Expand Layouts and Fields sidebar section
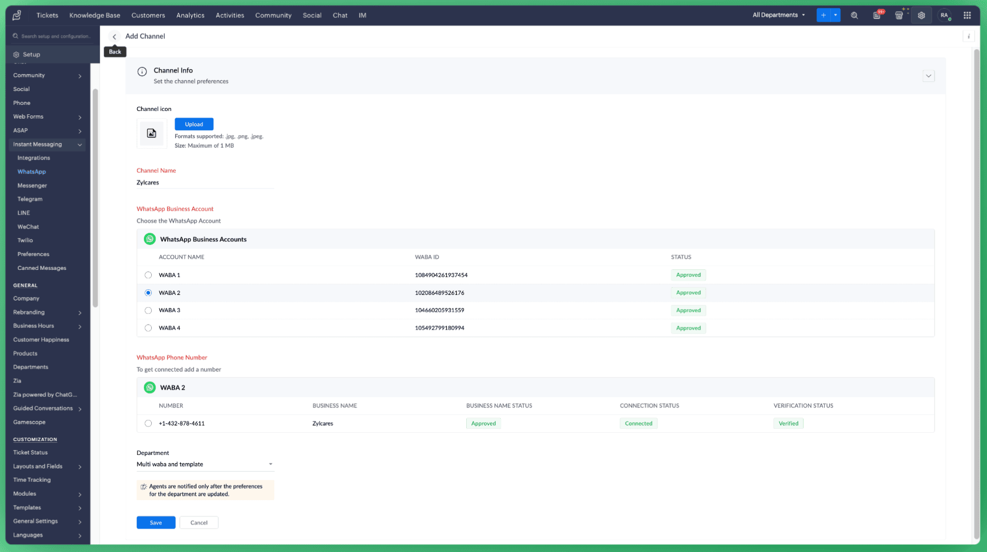 (80, 467)
